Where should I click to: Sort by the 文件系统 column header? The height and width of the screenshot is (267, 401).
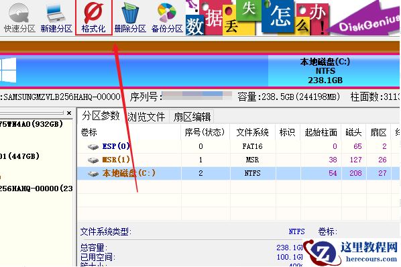point(252,132)
